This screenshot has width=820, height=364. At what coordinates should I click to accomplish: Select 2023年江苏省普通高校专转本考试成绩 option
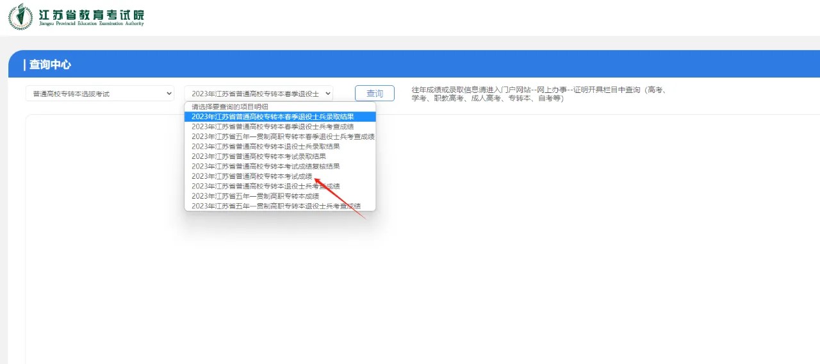pos(280,176)
